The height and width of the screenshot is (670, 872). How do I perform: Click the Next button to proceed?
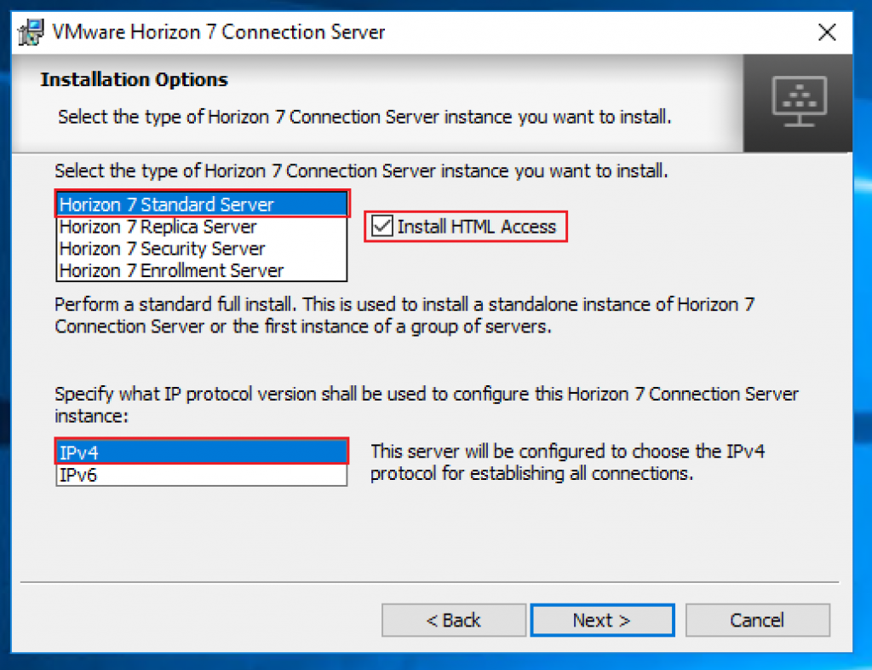pos(601,620)
